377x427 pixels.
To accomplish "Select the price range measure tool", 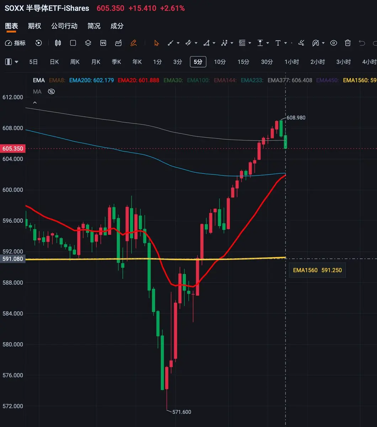I will [x=260, y=43].
